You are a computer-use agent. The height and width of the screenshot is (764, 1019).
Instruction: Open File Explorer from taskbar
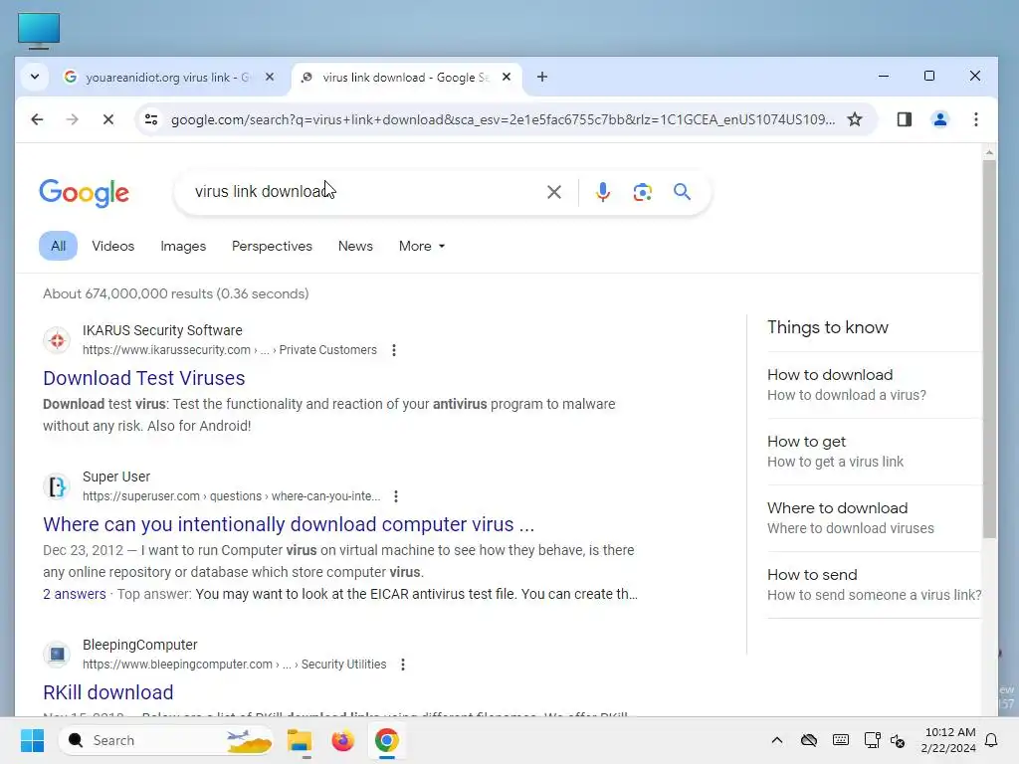300,740
